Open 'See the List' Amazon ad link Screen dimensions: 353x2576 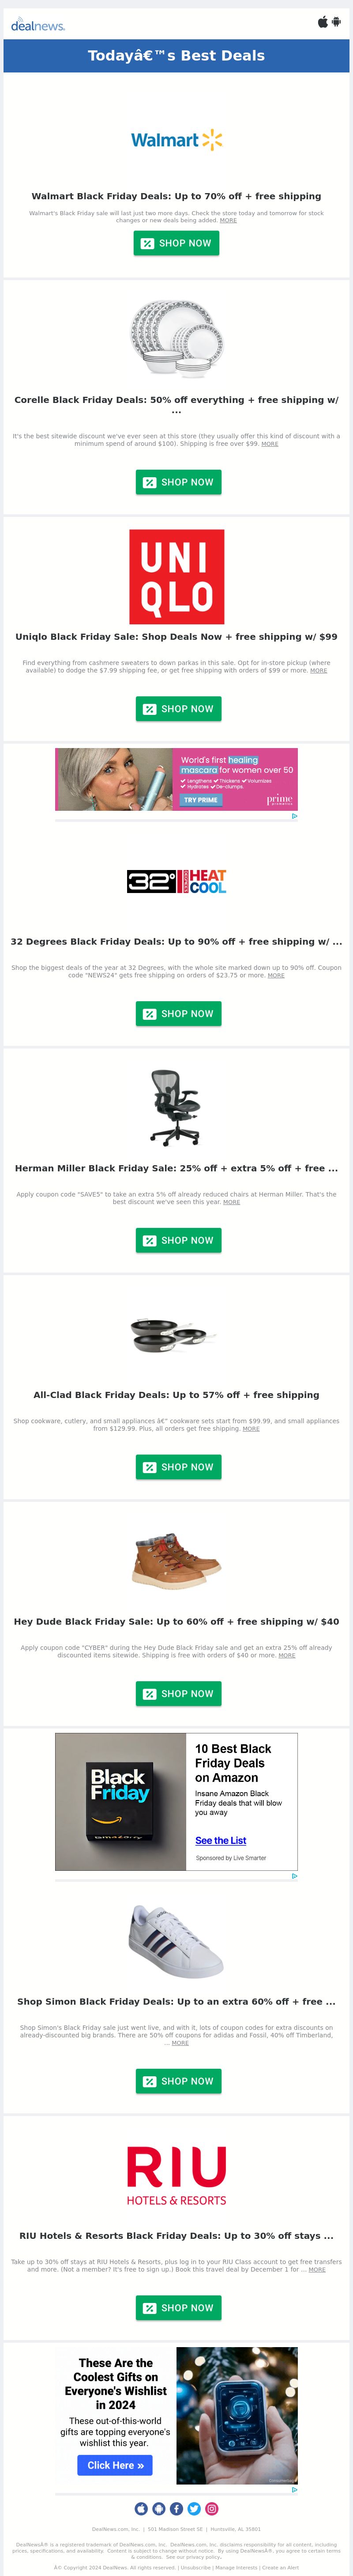(220, 1840)
